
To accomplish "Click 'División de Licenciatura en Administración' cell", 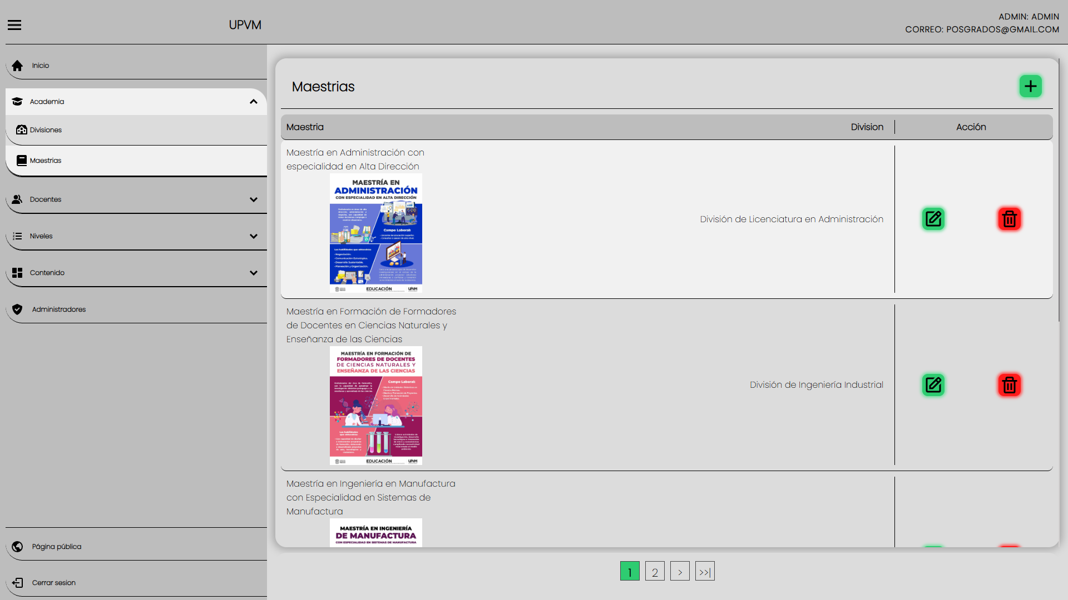I will point(792,219).
